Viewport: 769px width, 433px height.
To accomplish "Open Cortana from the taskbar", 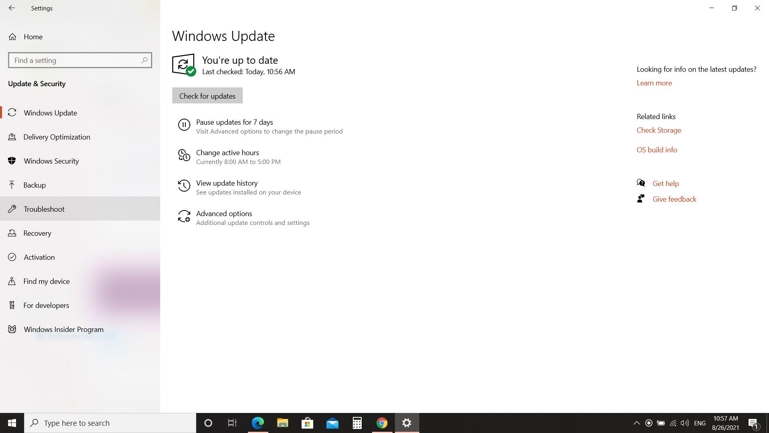I will point(208,423).
